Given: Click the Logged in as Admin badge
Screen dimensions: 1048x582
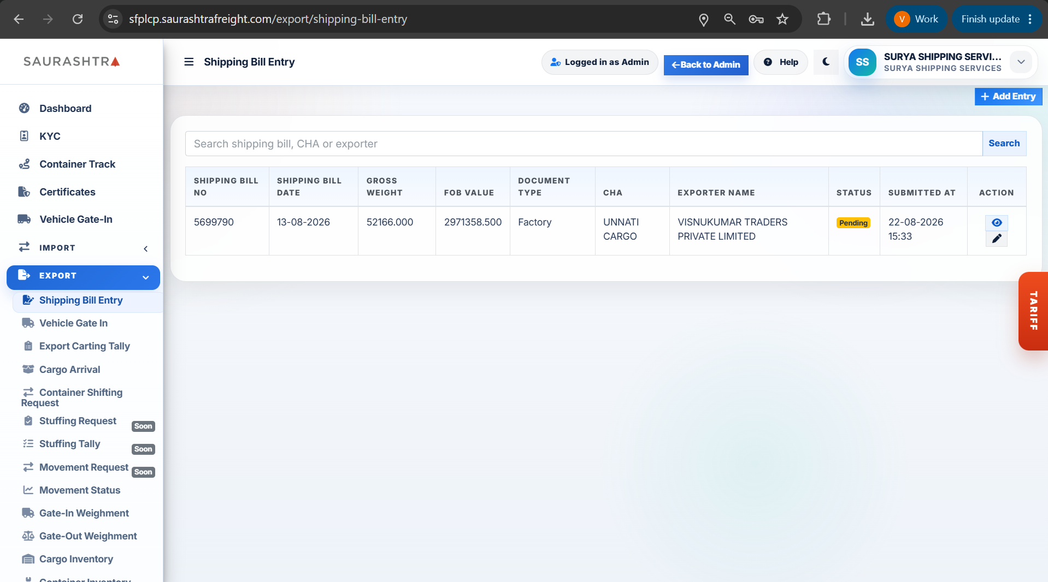Looking at the screenshot, I should 599,62.
